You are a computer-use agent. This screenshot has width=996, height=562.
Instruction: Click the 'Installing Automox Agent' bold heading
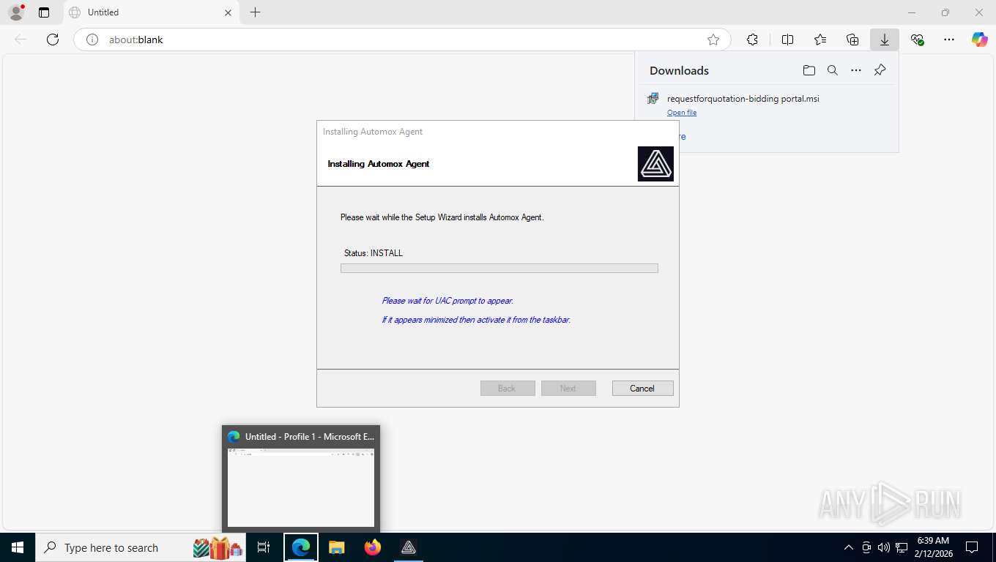(379, 164)
